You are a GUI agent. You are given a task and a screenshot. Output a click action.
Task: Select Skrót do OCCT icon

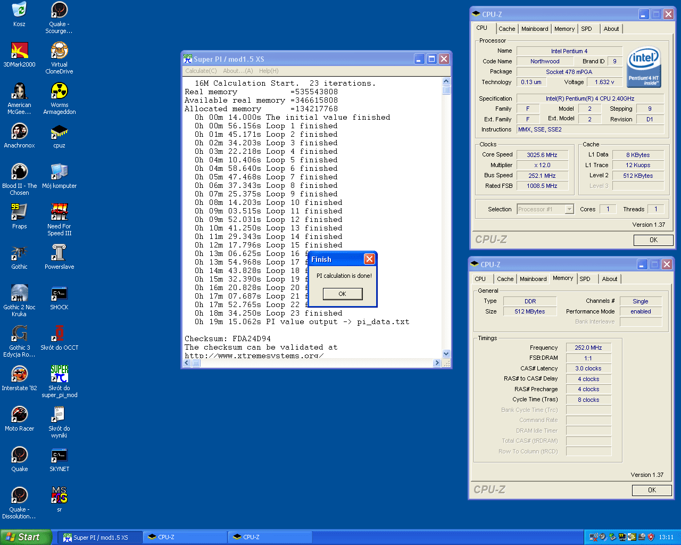pos(59,338)
